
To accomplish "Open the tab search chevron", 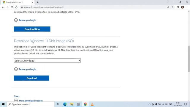I will pyautogui.click(x=167, y=2).
